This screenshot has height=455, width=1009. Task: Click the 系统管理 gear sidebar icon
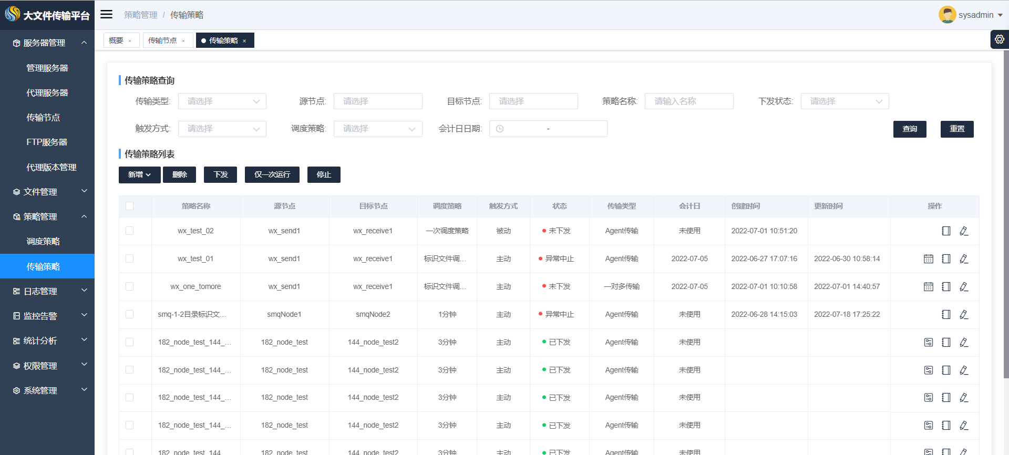[x=16, y=390]
